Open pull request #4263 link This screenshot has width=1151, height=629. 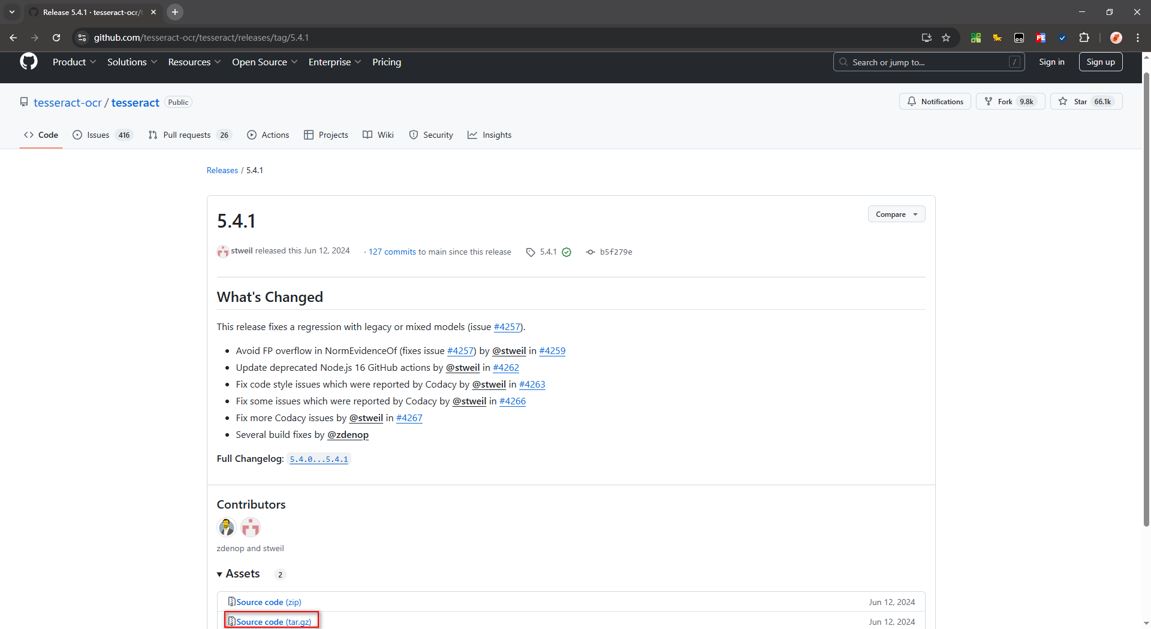pyautogui.click(x=532, y=385)
